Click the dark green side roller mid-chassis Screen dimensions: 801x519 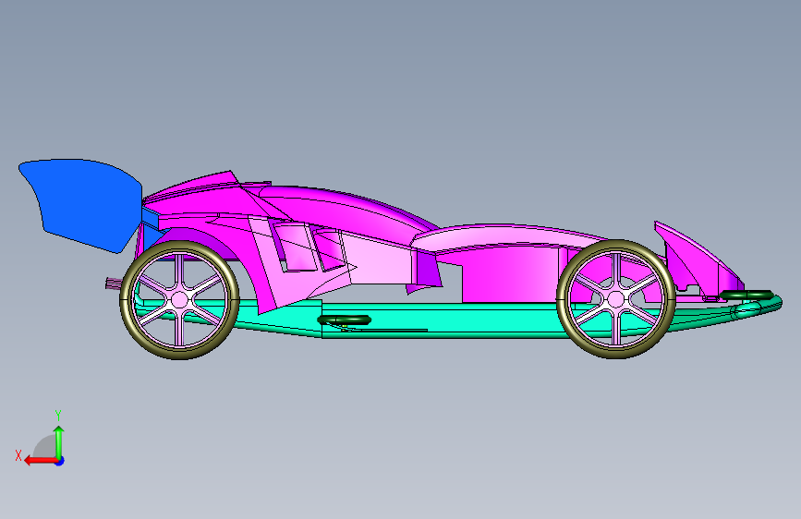pyautogui.click(x=345, y=320)
